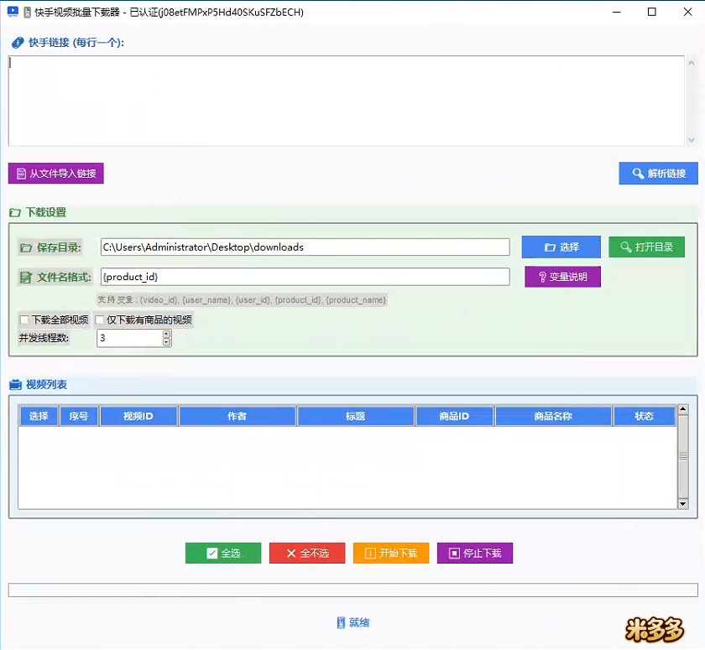Sort by 商品名称 column header
Image resolution: width=705 pixels, height=650 pixels.
pos(553,416)
